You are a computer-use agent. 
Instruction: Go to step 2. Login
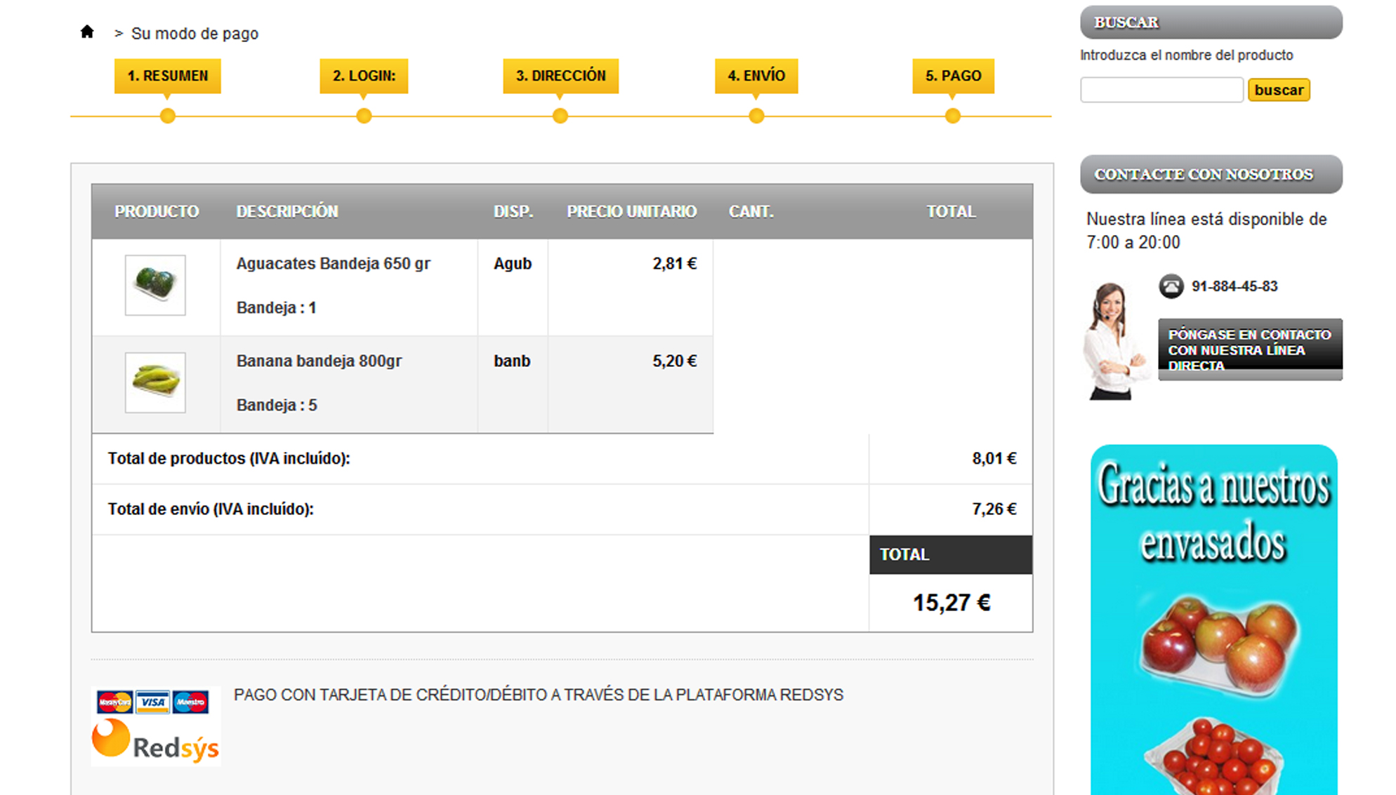(364, 76)
